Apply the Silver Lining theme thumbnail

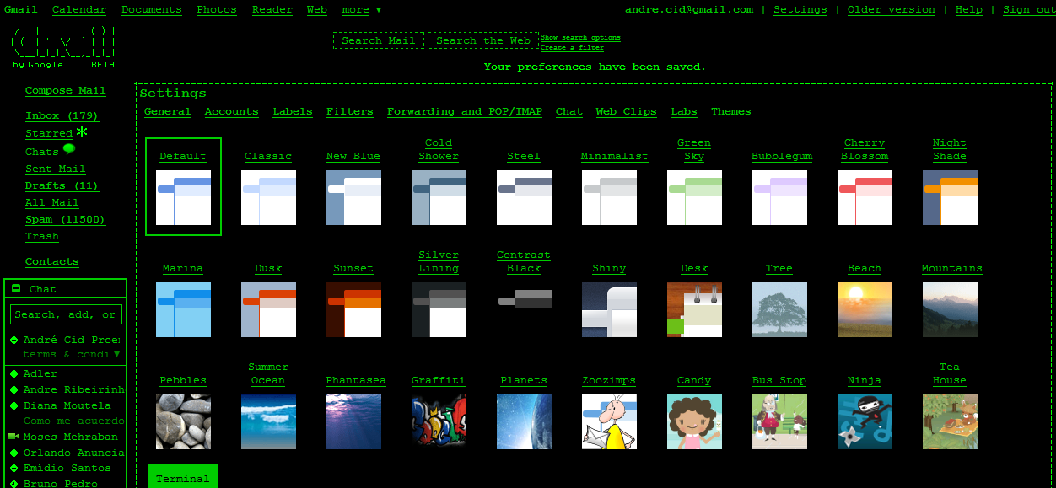coord(439,310)
